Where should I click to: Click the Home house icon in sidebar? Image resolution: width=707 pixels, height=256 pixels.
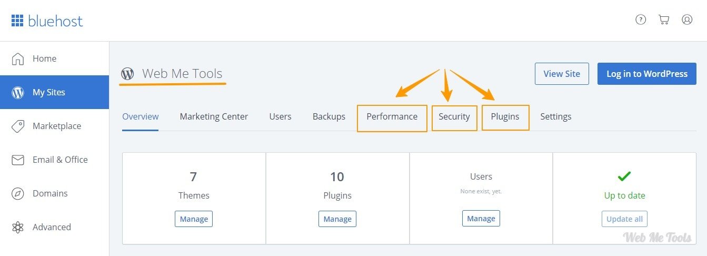18,58
